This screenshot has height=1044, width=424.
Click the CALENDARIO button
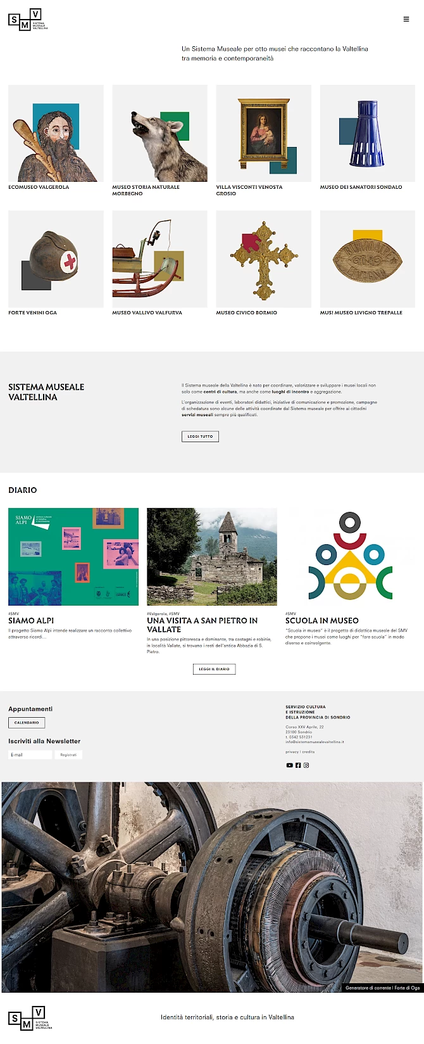pos(27,723)
